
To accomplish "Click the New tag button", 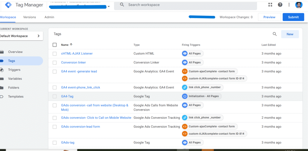I will (290, 34).
